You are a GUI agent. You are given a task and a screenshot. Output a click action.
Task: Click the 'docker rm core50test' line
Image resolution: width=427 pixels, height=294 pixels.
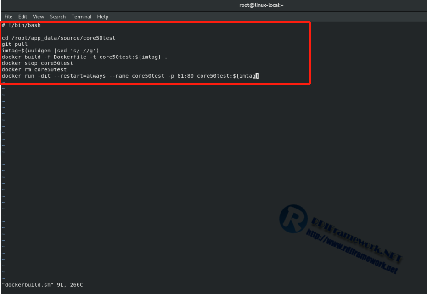point(34,69)
